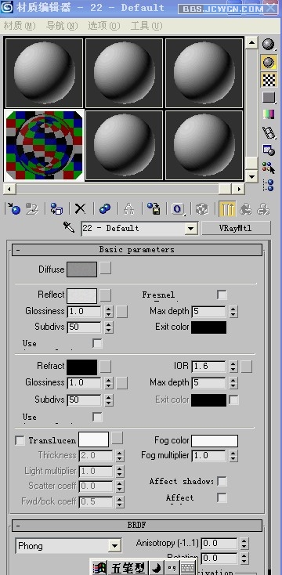The image size is (282, 575).
Task: Open the Fog color swatch
Action: (215, 441)
